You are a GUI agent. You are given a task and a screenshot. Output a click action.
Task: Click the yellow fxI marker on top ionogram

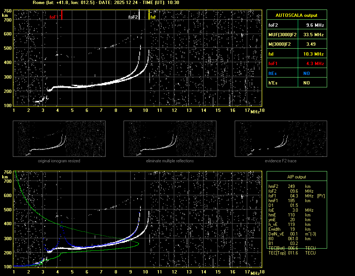(x=149, y=15)
